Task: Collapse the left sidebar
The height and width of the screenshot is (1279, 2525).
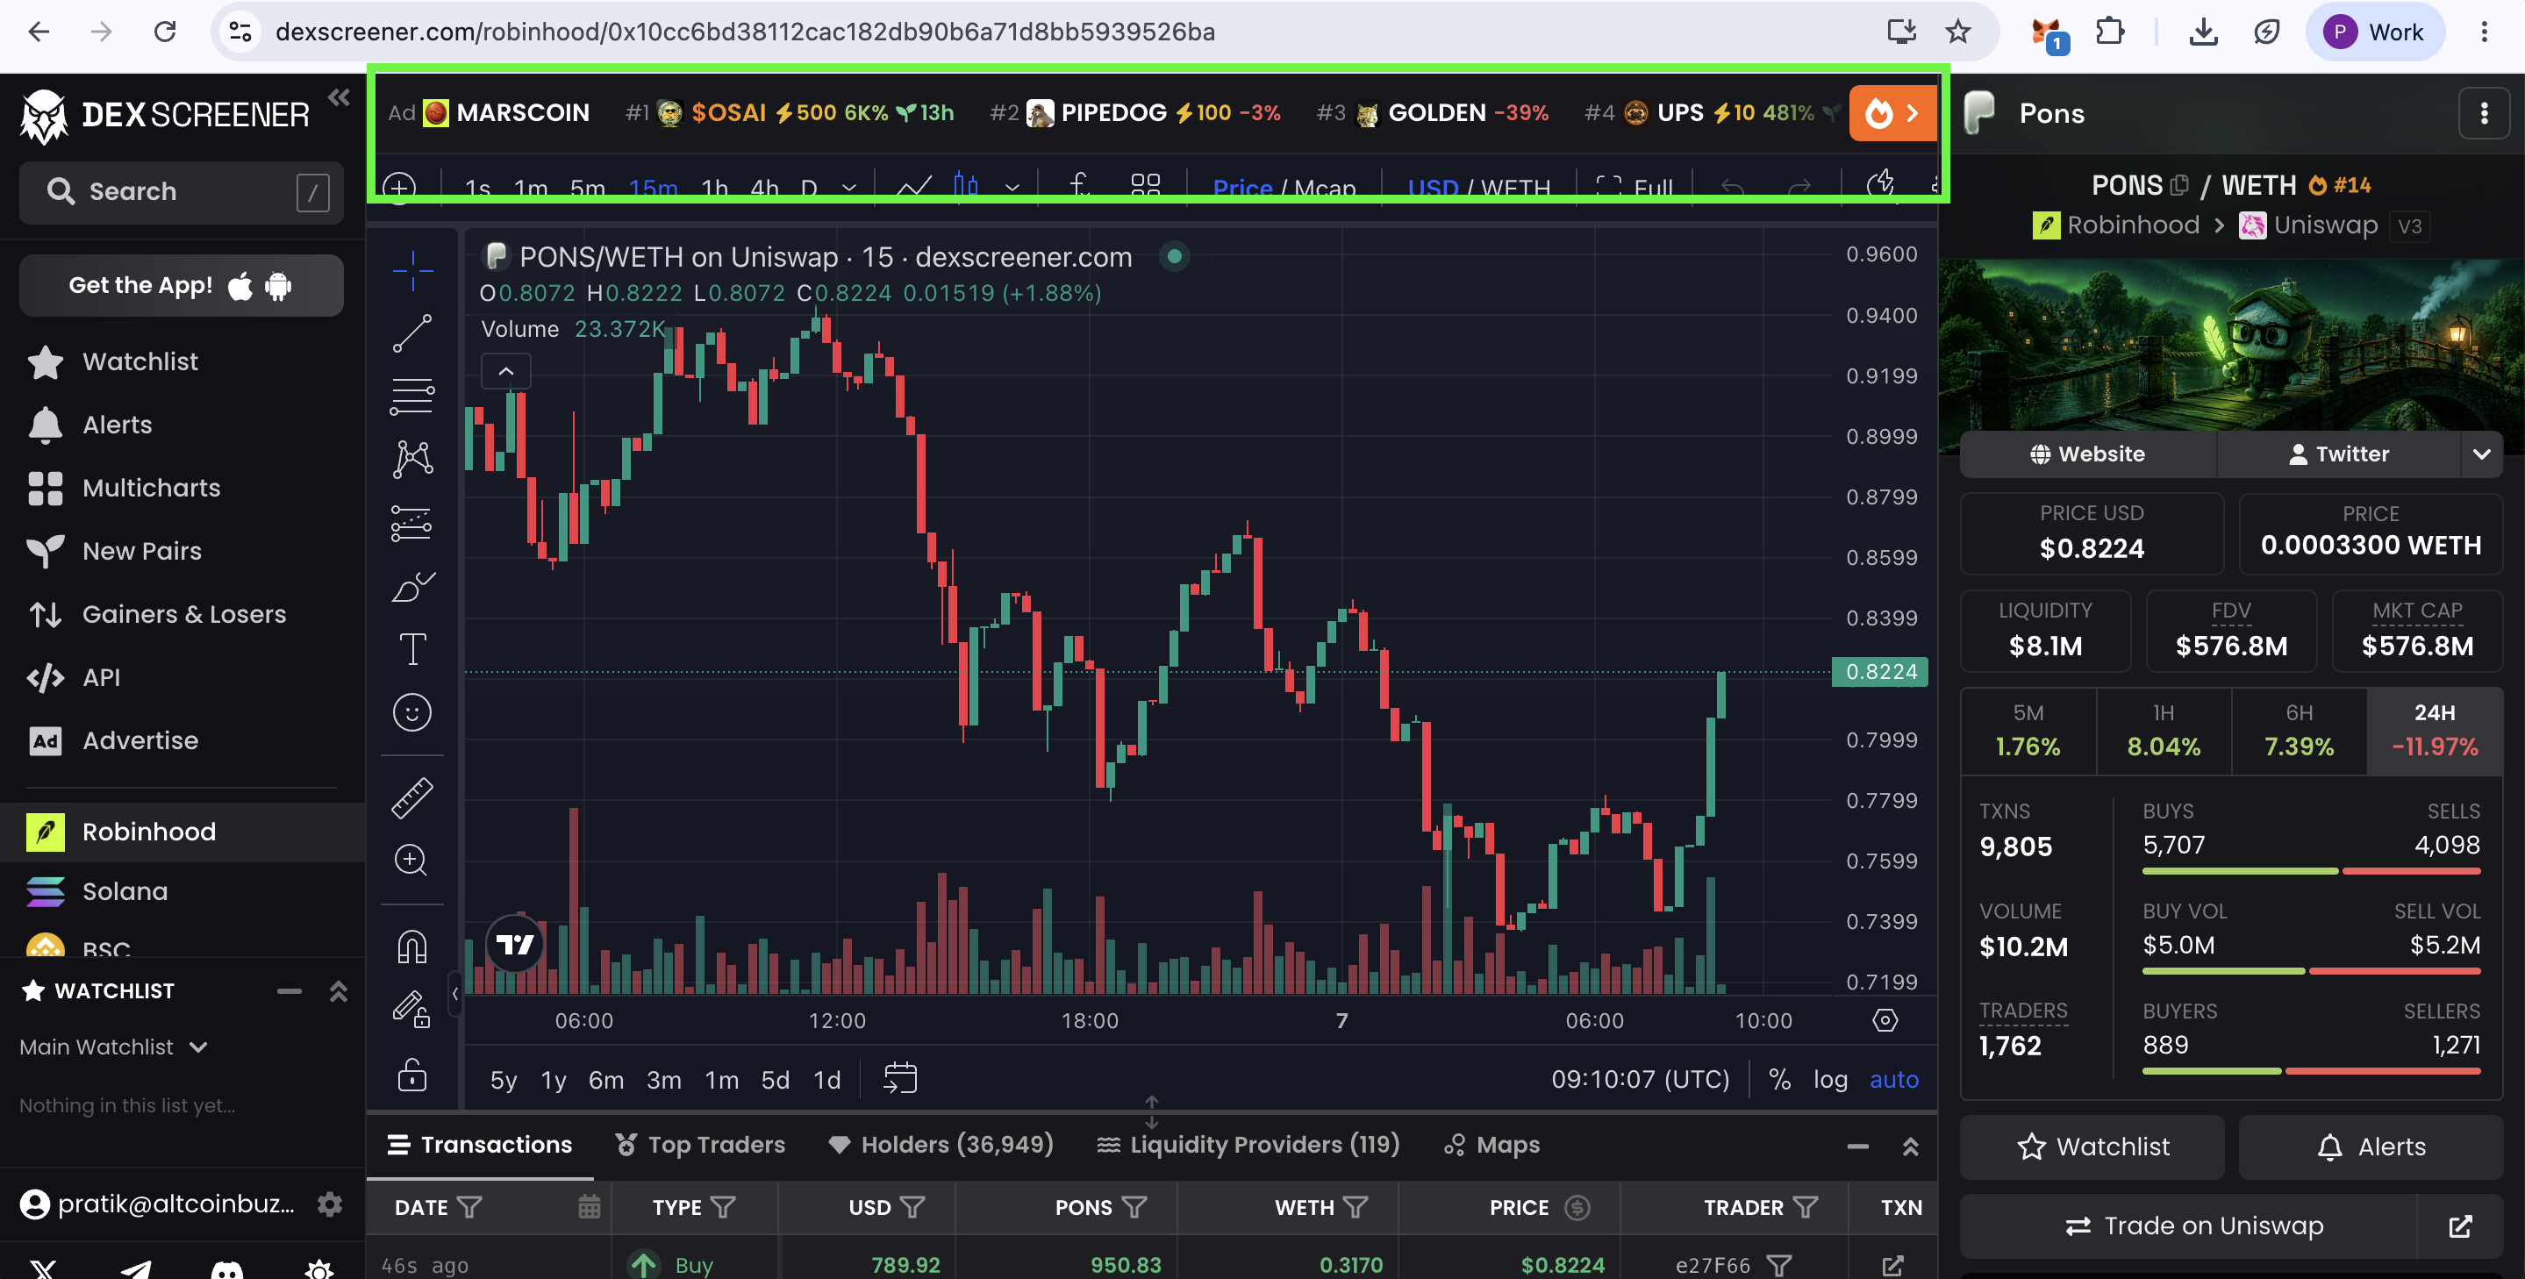Action: tap(340, 97)
